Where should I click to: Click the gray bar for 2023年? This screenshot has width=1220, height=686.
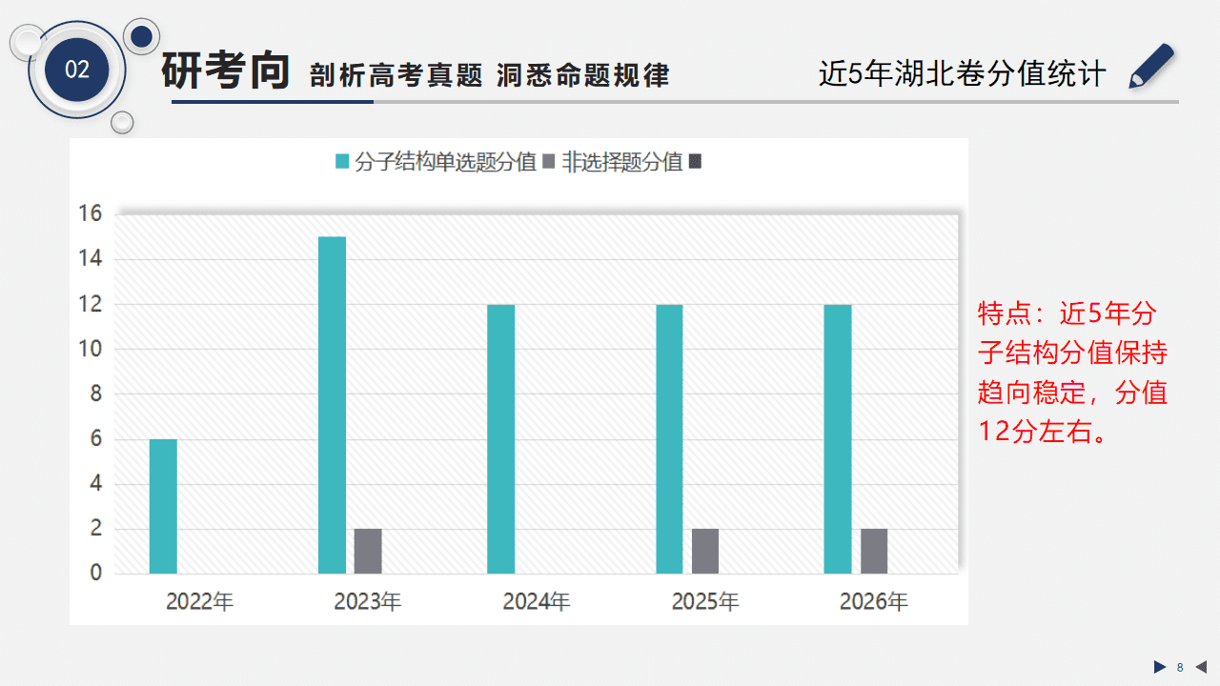(x=368, y=551)
